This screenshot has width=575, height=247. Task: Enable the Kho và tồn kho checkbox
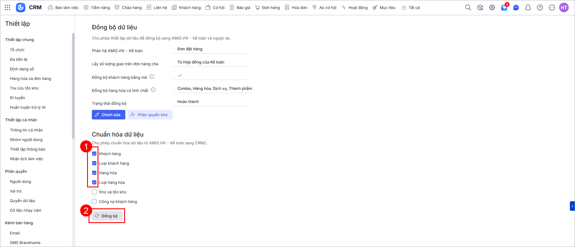(x=94, y=192)
